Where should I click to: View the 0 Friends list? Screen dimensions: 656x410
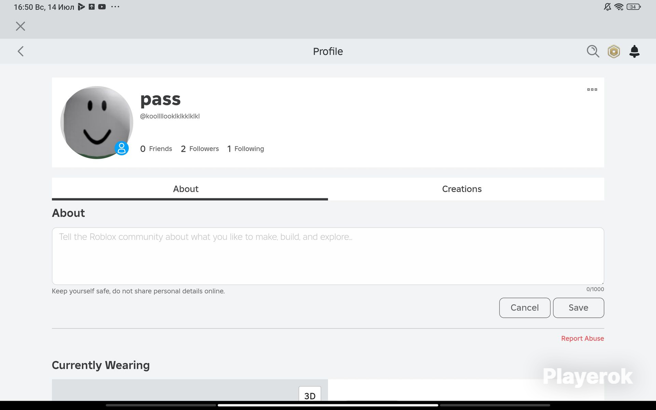(x=156, y=148)
